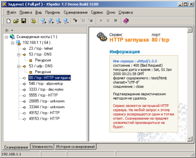Image resolution: width=196 pixels, height=158 pixels.
Task: Click the globe icon of Сканируемые хосты
Action: (x=12, y=37)
